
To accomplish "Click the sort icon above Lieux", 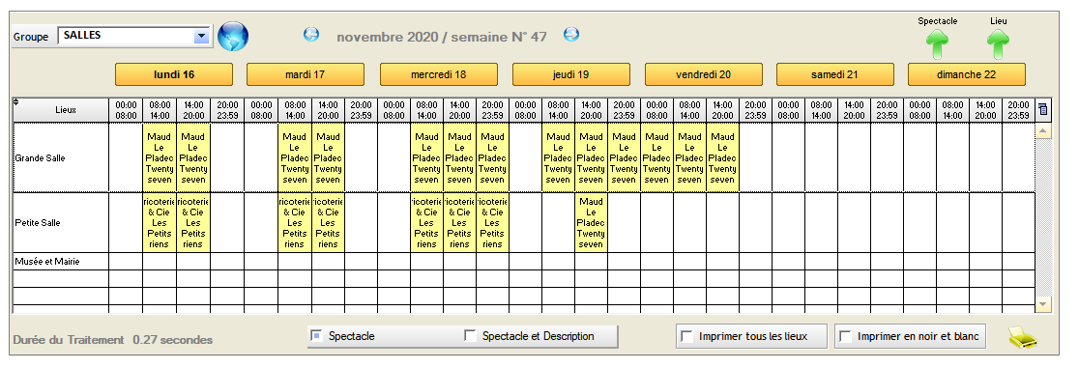I will click(x=16, y=102).
